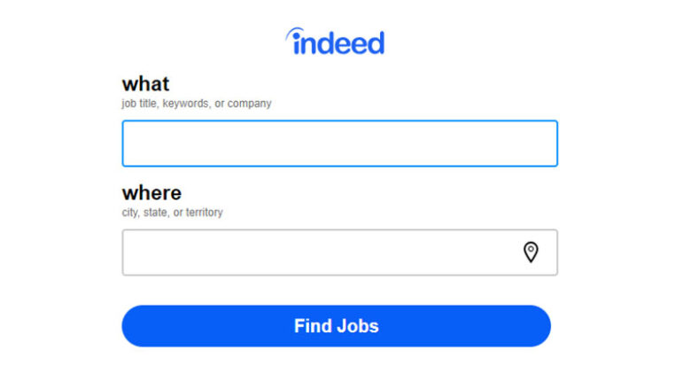691x366 pixels.
Task: Open the Indeed homepage from the blue logo
Action: [x=336, y=42]
